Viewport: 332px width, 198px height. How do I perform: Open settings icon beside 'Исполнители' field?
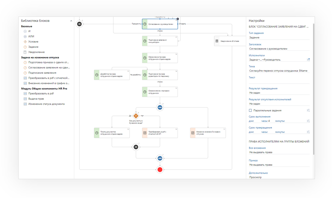(308, 60)
